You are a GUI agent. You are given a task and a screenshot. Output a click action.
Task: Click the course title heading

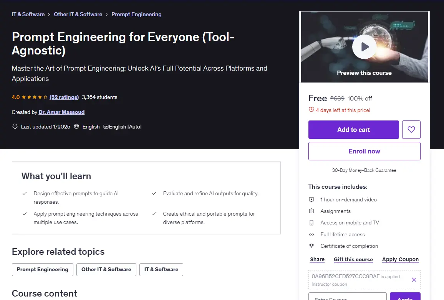[123, 44]
